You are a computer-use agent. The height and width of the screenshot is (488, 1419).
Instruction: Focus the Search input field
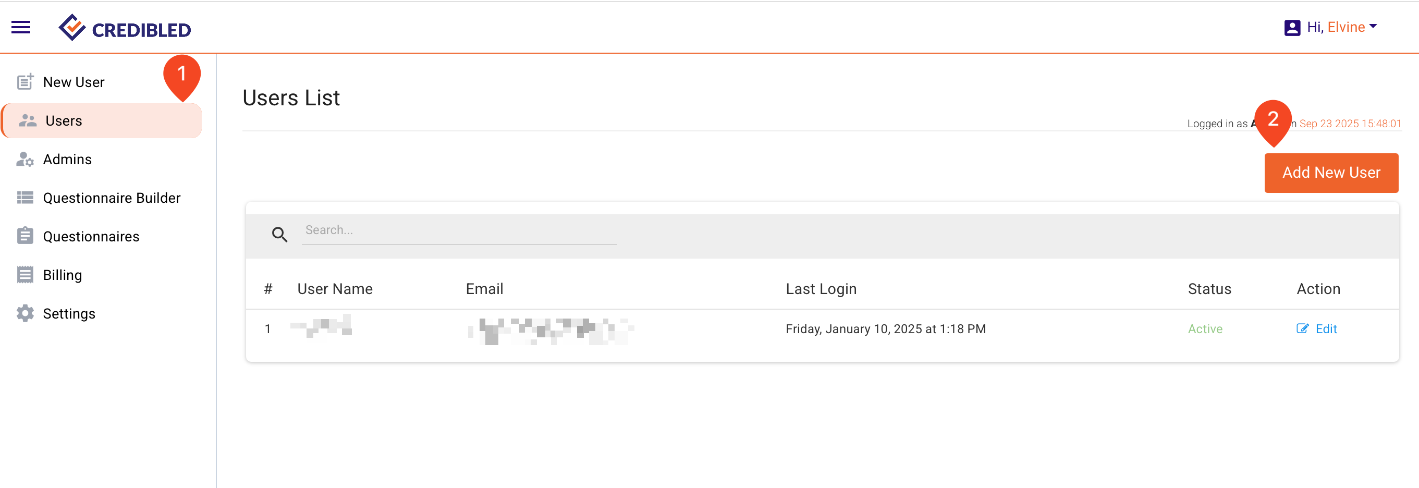(459, 230)
